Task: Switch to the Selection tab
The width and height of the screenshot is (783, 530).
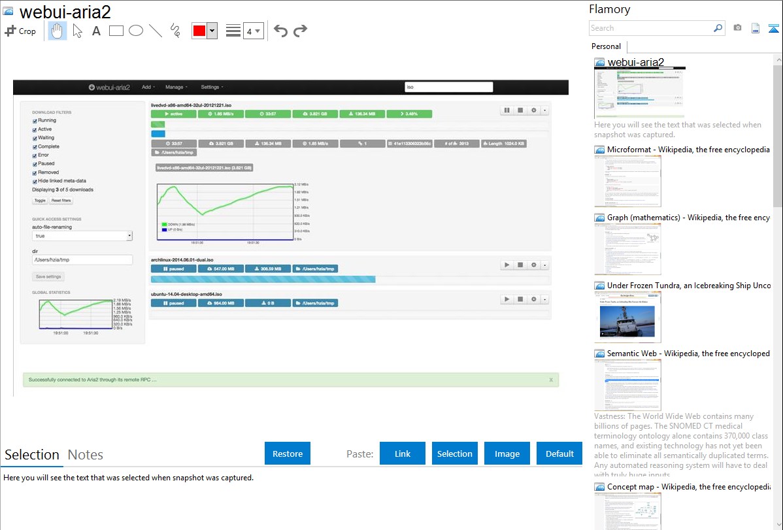Action: click(x=32, y=455)
